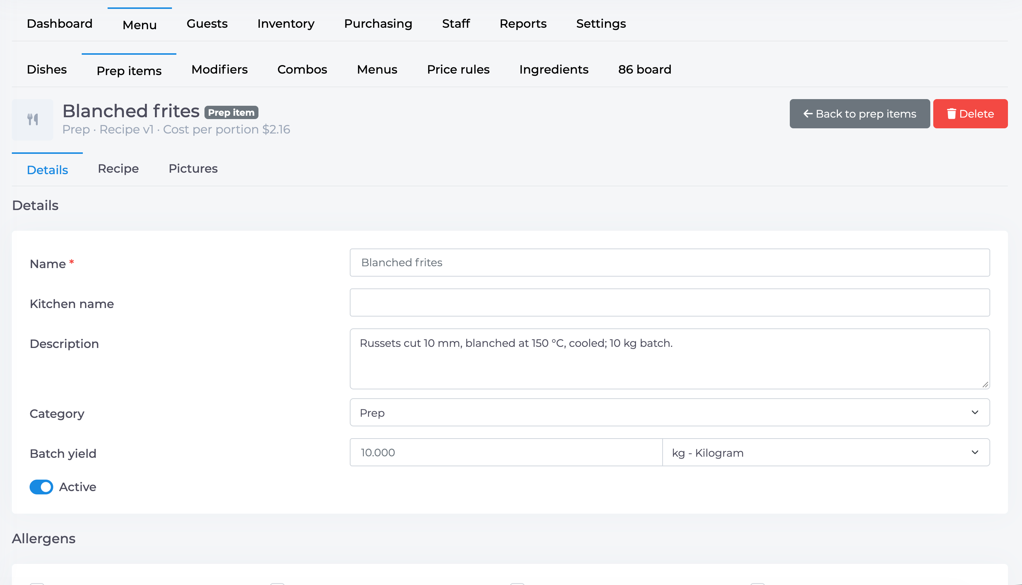
Task: Click the 'Blanched frites' page title
Action: tap(131, 111)
